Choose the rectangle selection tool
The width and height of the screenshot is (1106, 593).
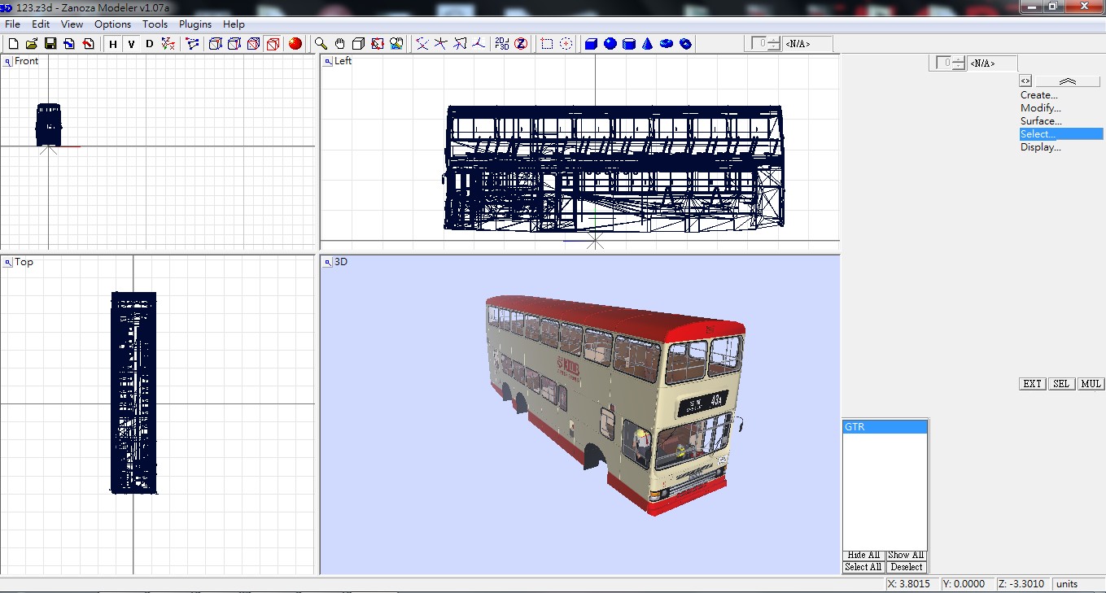tap(548, 44)
